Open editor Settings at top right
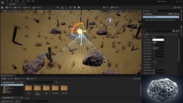183x103 pixels. [177, 7]
